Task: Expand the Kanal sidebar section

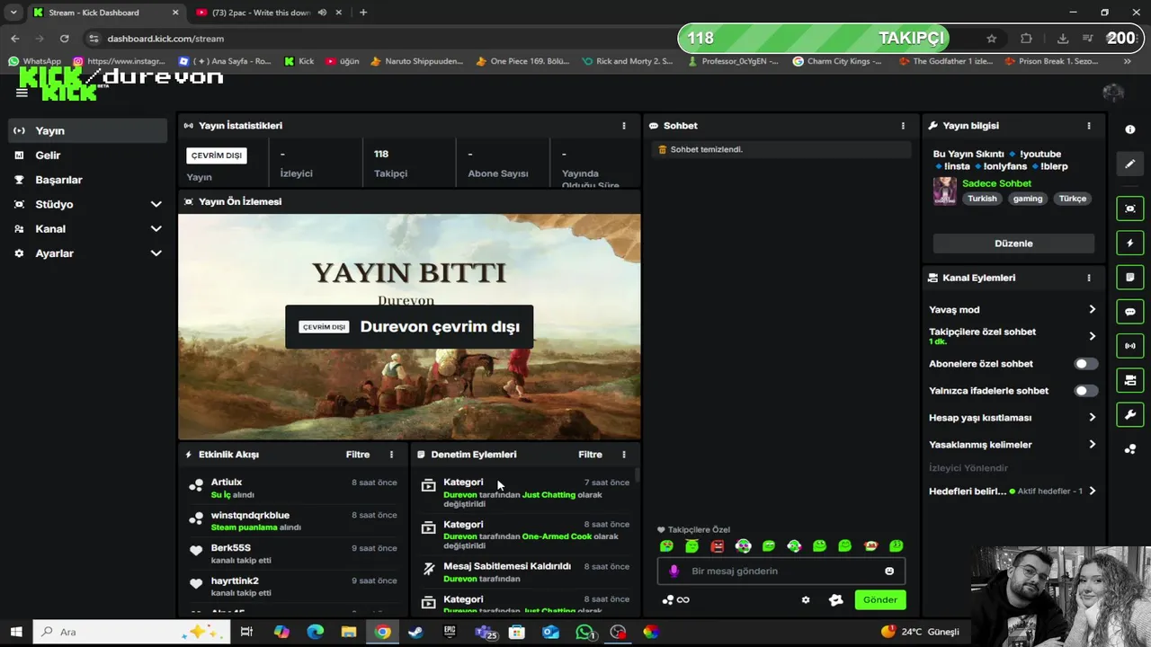Action: tap(87, 228)
